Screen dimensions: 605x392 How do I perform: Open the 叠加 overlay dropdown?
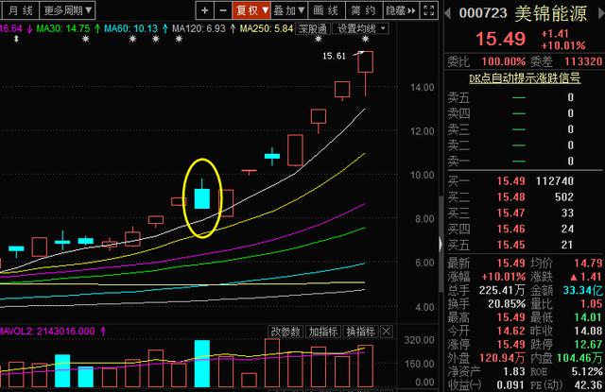point(289,10)
